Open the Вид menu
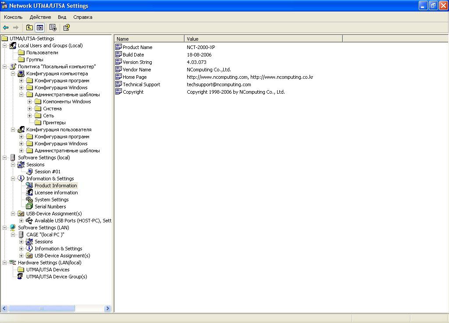This screenshot has height=323, width=449. click(x=62, y=17)
